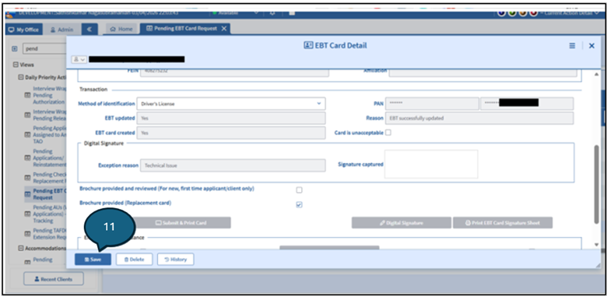Open the Recent Clients button
This screenshot has height=296, width=607.
click(54, 279)
